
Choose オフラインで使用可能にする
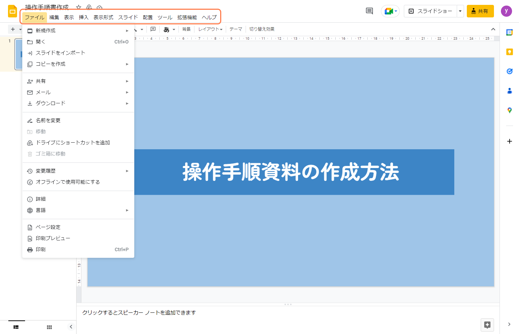78,182
